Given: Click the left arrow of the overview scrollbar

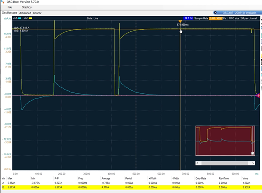Looking at the screenshot, I should (197, 163).
